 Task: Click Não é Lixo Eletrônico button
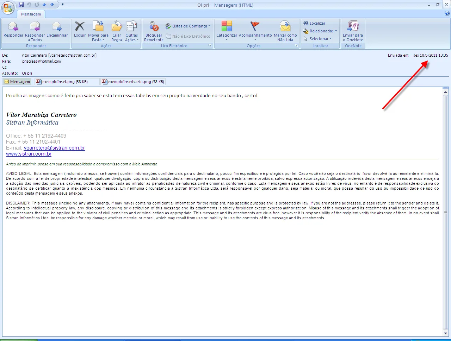[188, 36]
